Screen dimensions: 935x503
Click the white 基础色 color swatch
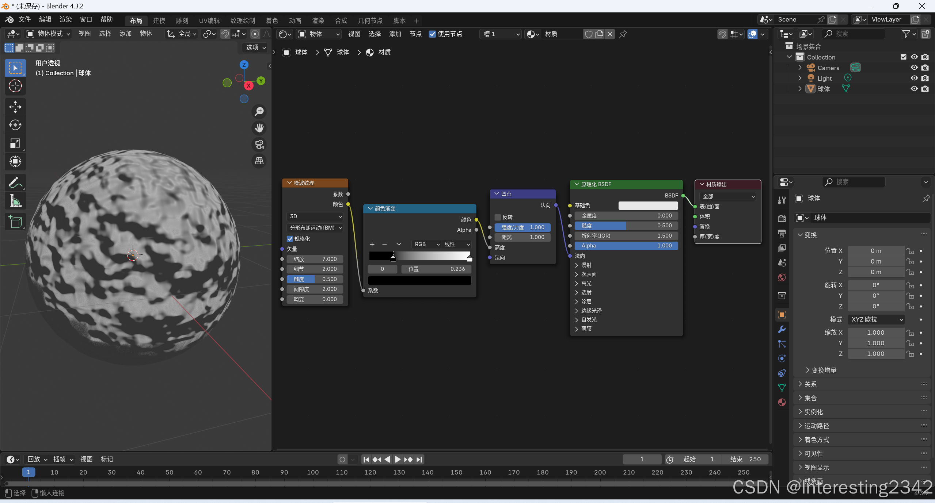point(648,206)
